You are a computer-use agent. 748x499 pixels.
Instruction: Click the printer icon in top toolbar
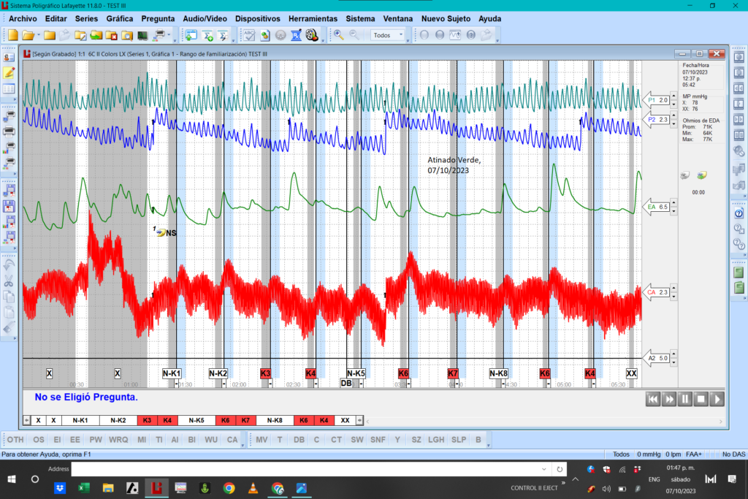pyautogui.click(x=160, y=35)
